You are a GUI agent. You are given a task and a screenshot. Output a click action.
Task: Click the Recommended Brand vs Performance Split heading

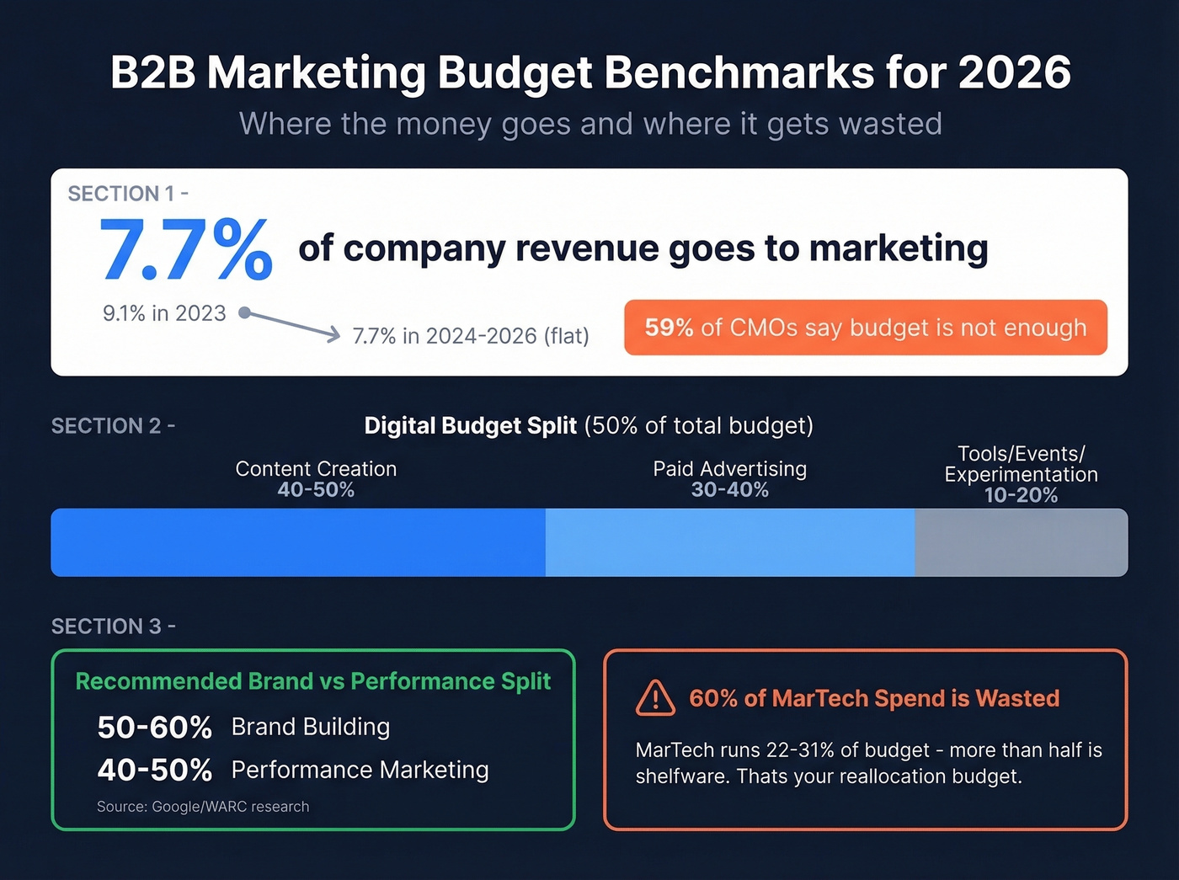tap(312, 681)
